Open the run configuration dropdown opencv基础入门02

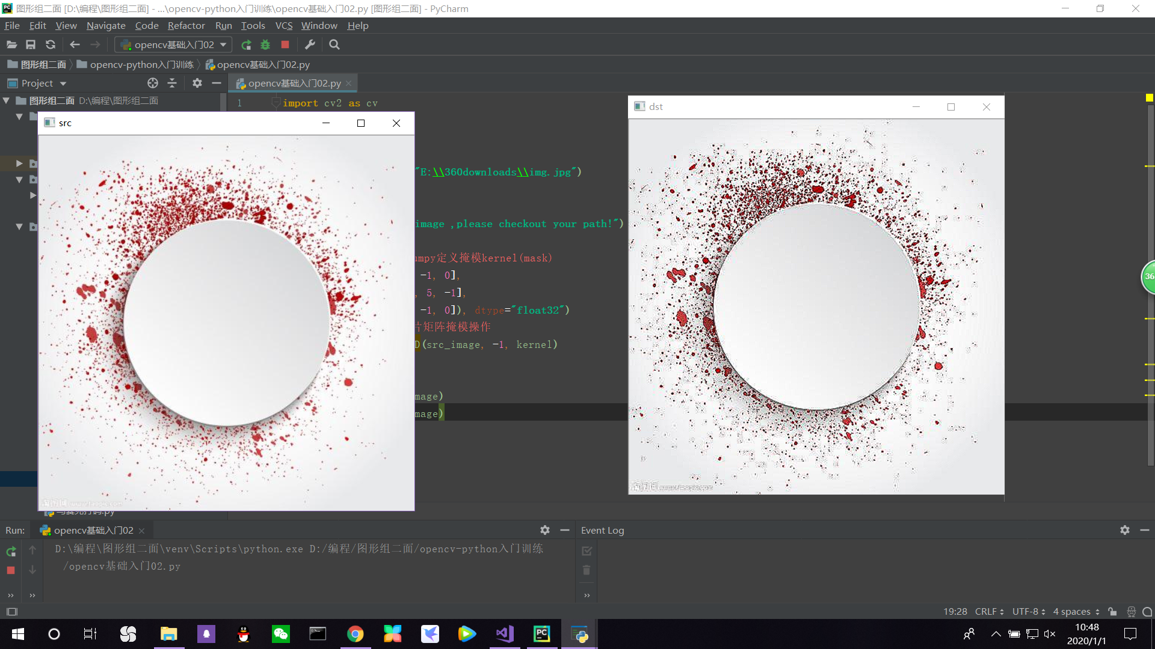click(x=174, y=44)
